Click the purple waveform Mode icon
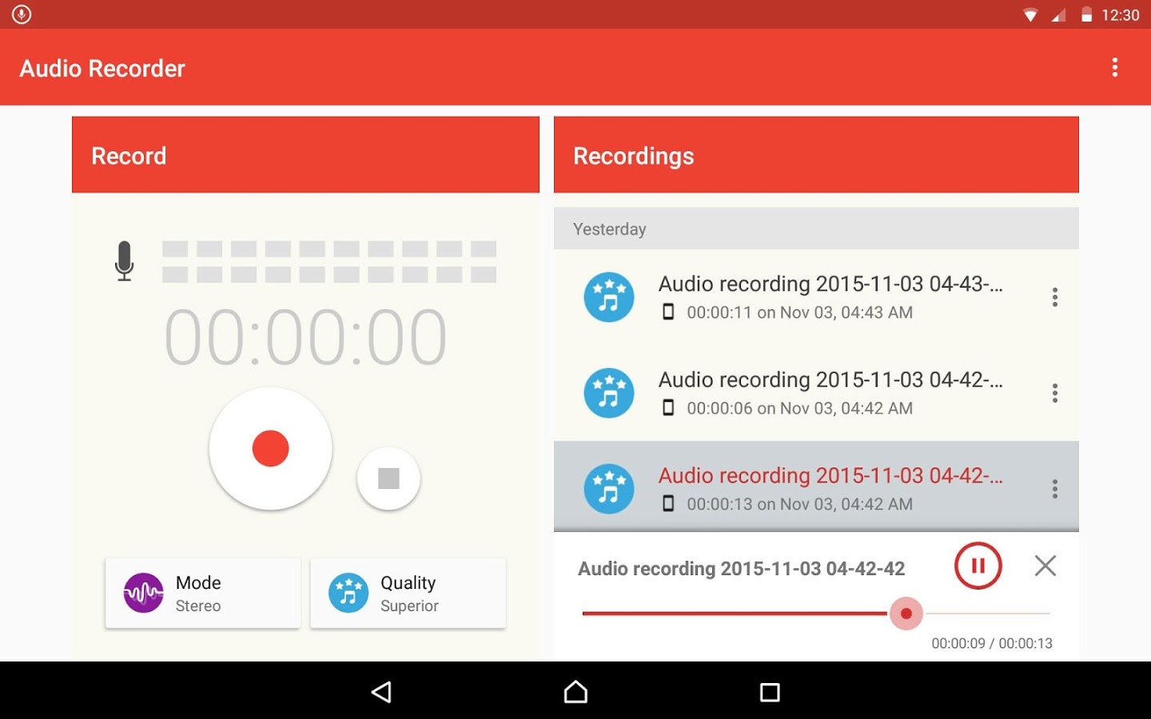The image size is (1151, 719). [144, 593]
